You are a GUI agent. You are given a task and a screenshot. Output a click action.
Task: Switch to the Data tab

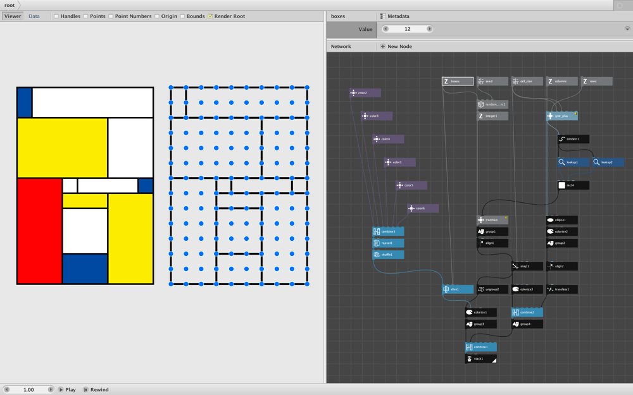tap(34, 16)
